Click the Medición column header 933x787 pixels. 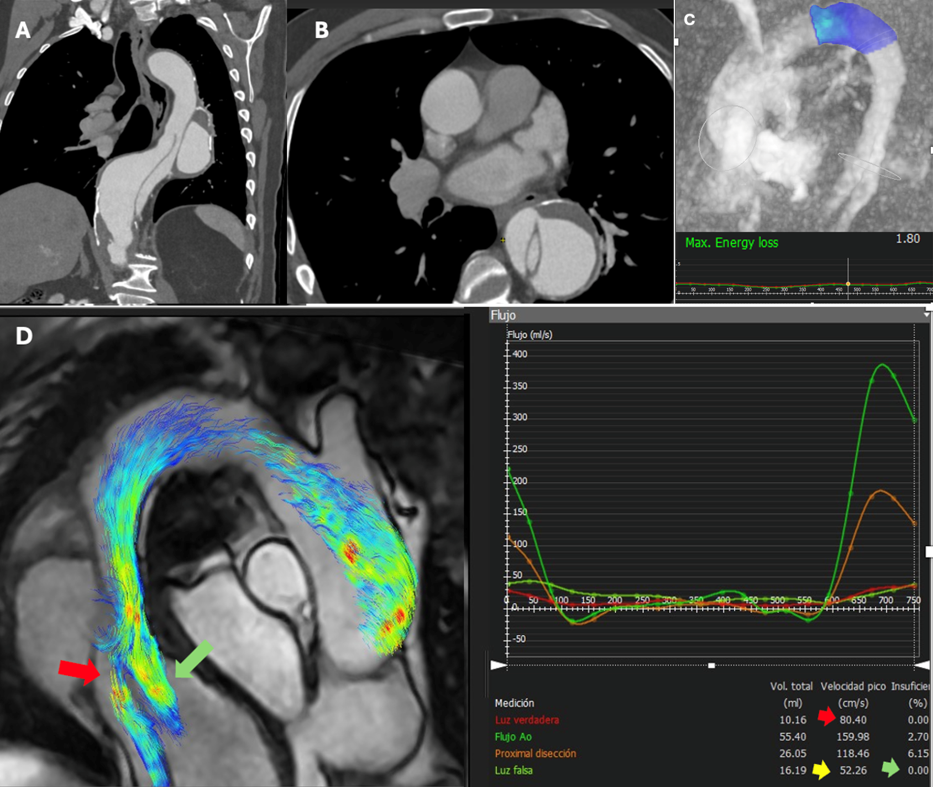tap(514, 703)
